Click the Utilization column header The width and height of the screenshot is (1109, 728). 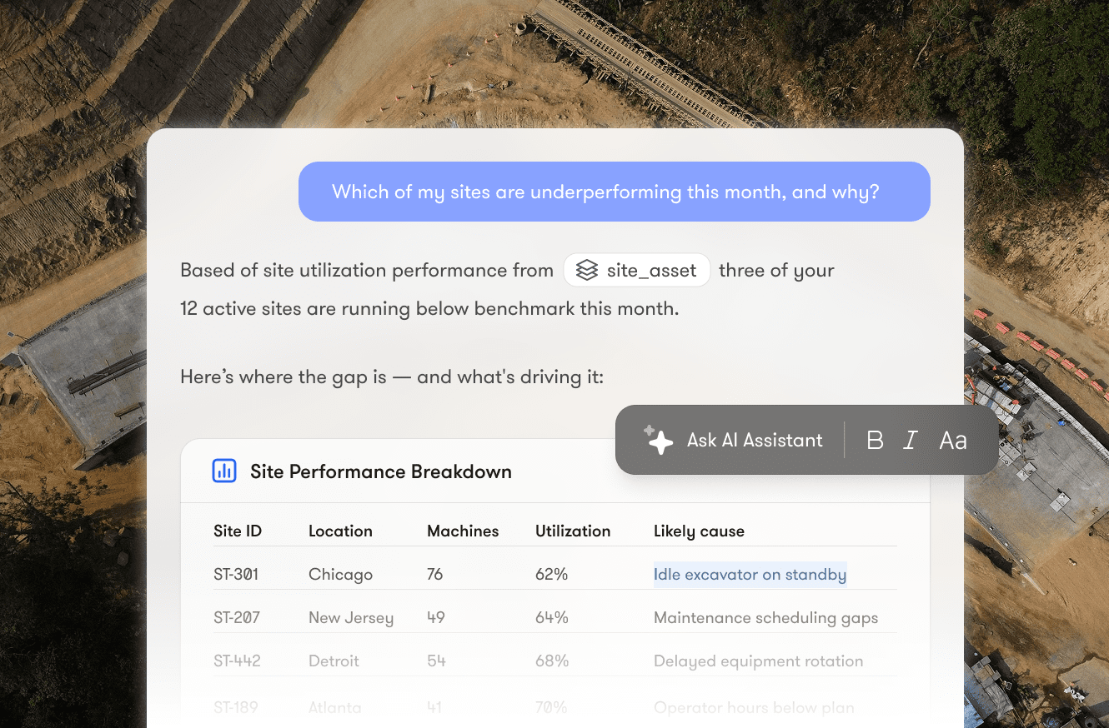[x=573, y=531]
